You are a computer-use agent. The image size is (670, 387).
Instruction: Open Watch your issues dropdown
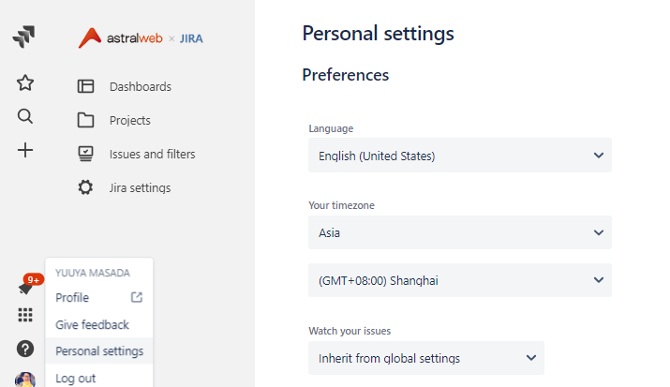[426, 358]
